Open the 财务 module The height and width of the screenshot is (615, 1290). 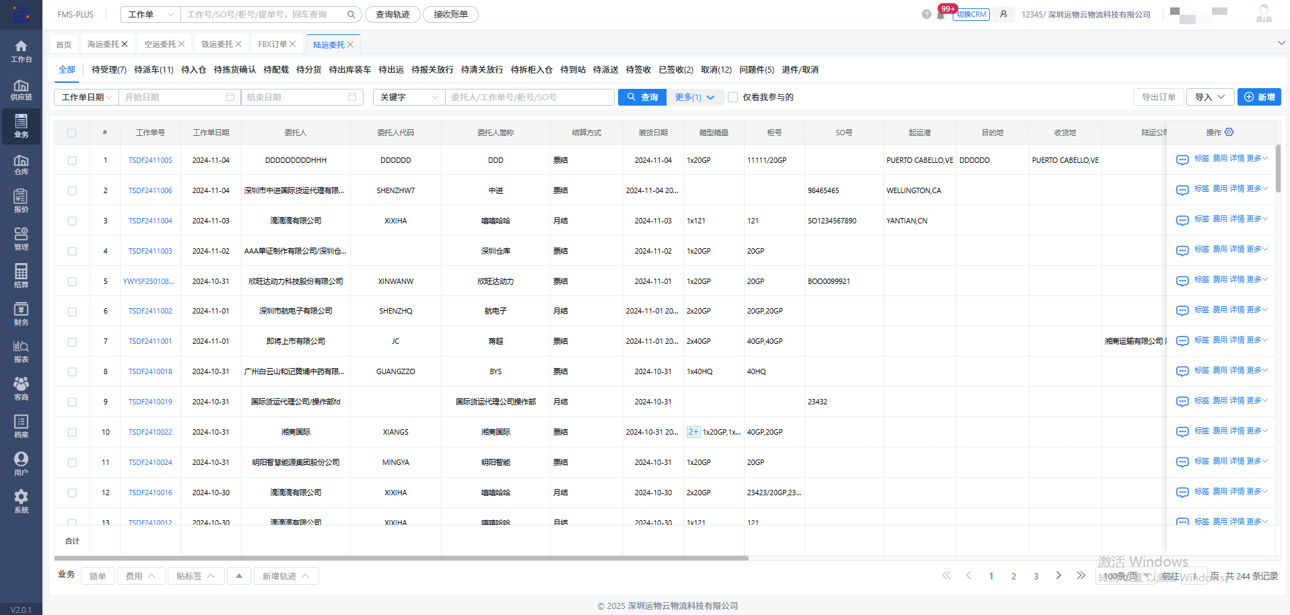[x=21, y=313]
